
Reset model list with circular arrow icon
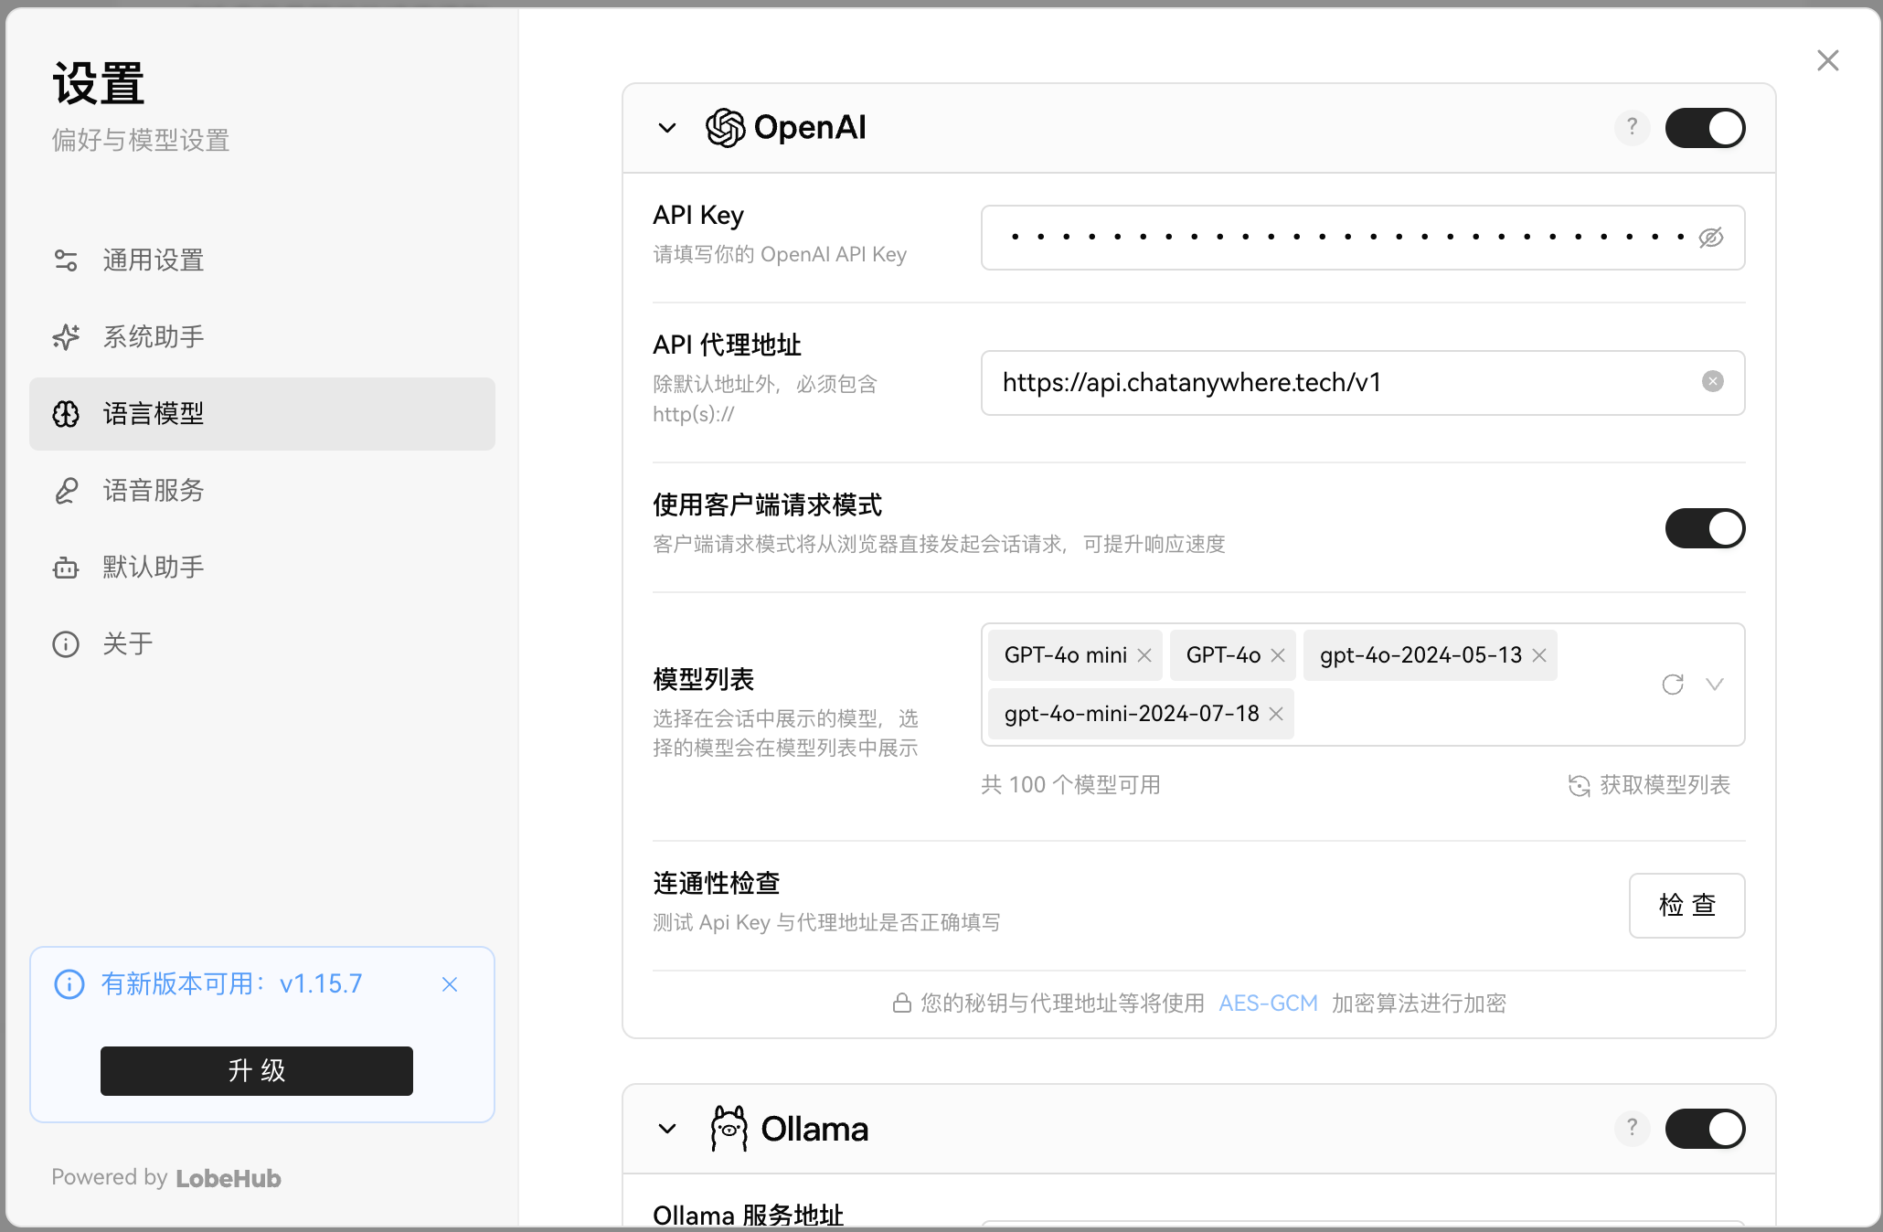coord(1673,685)
